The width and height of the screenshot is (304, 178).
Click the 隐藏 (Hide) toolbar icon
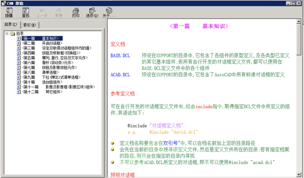click(x=9, y=12)
